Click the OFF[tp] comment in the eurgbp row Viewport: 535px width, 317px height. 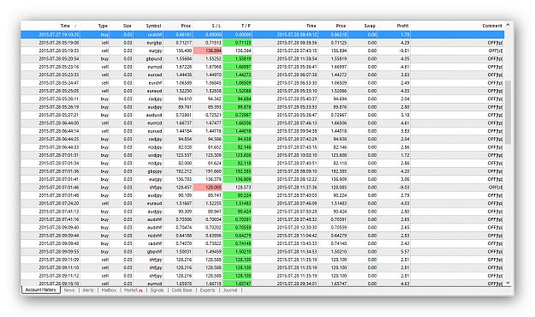pos(496,43)
